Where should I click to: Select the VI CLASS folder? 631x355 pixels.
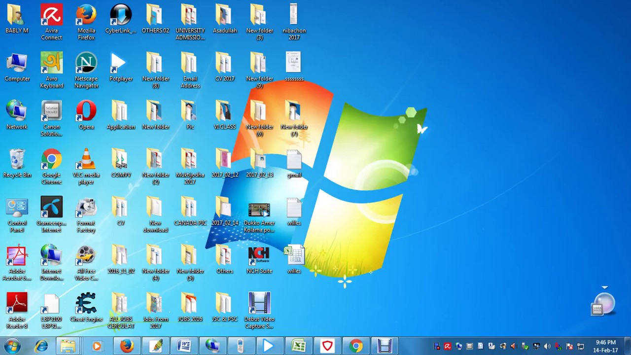pyautogui.click(x=225, y=115)
